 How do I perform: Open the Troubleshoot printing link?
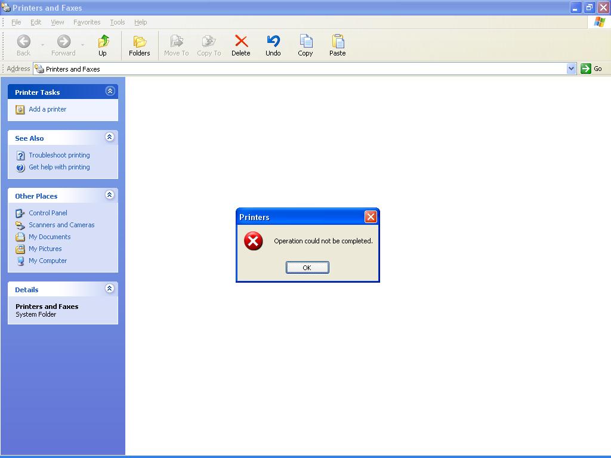[x=59, y=155]
